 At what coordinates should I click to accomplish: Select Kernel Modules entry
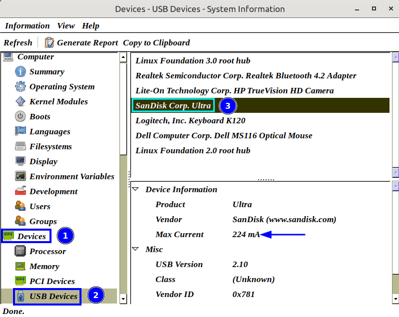(58, 102)
